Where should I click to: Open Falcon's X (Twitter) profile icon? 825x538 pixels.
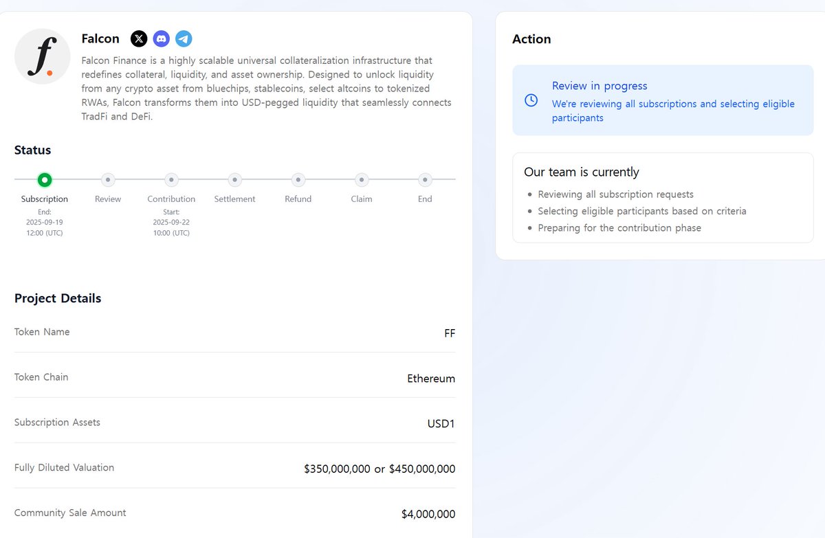(x=139, y=38)
